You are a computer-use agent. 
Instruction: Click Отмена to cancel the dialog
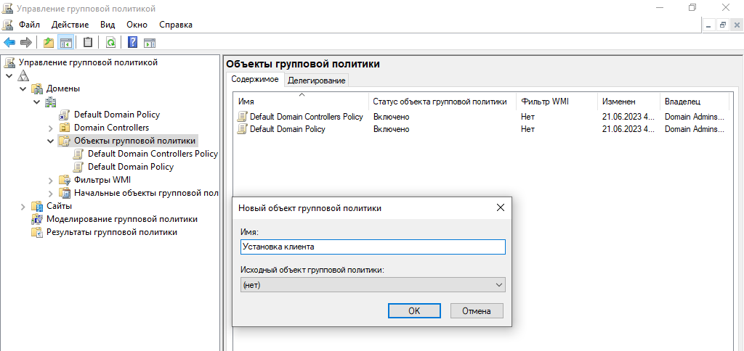pyautogui.click(x=477, y=310)
